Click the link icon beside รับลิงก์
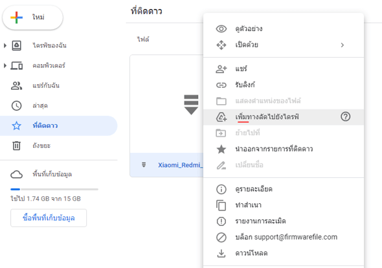 221,85
